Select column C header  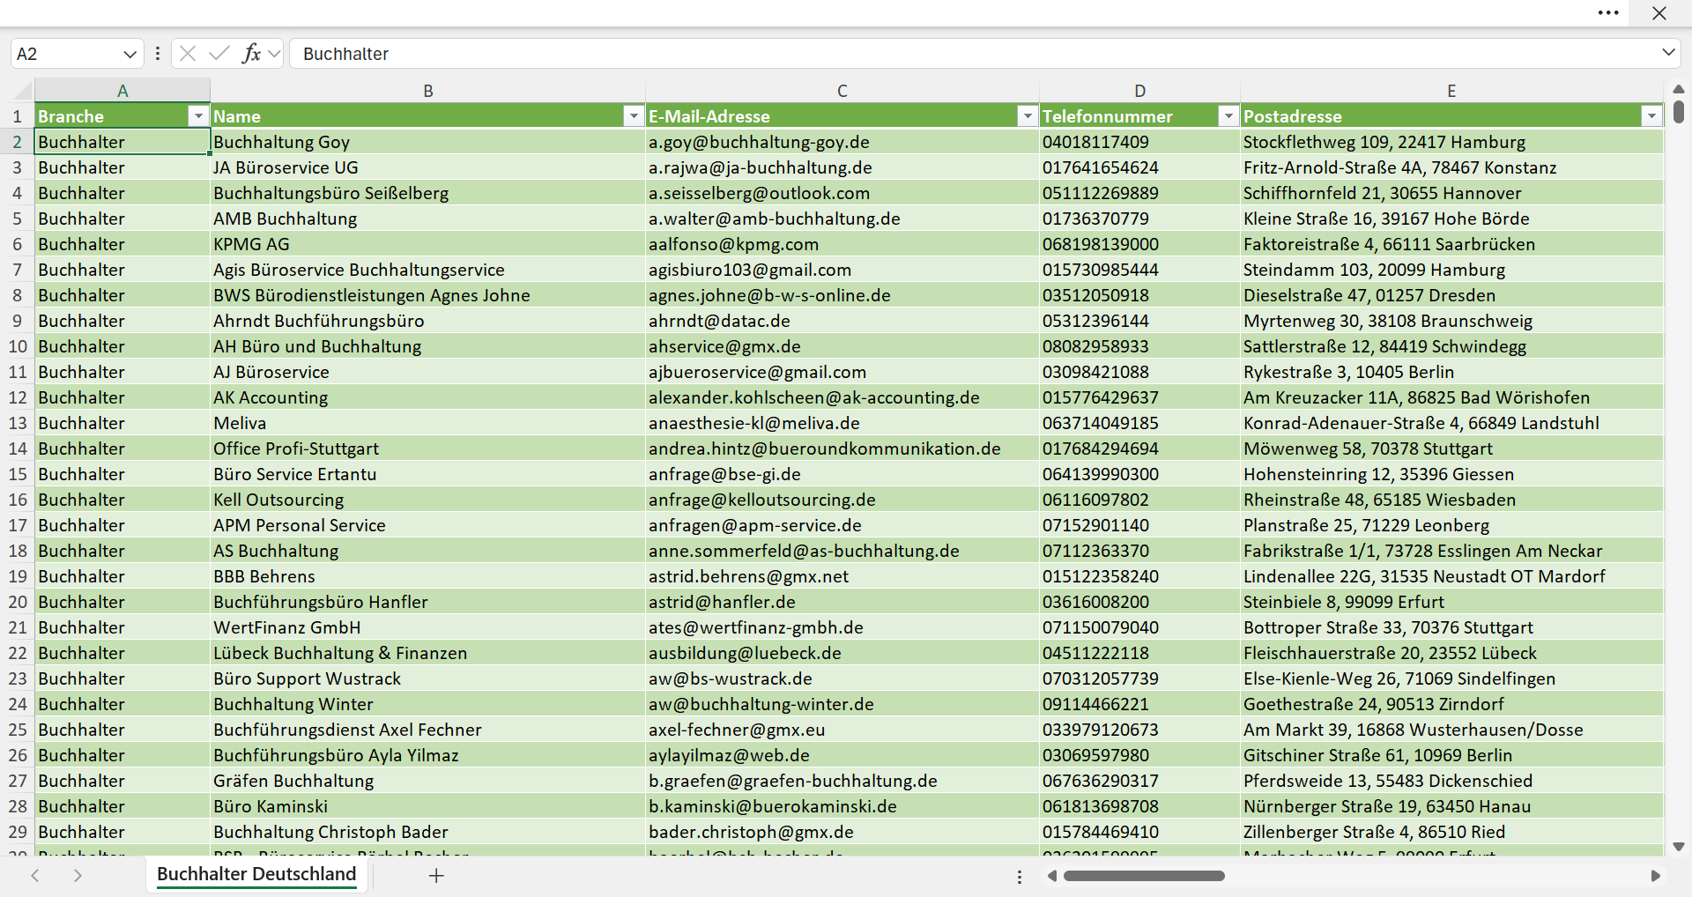click(x=842, y=91)
